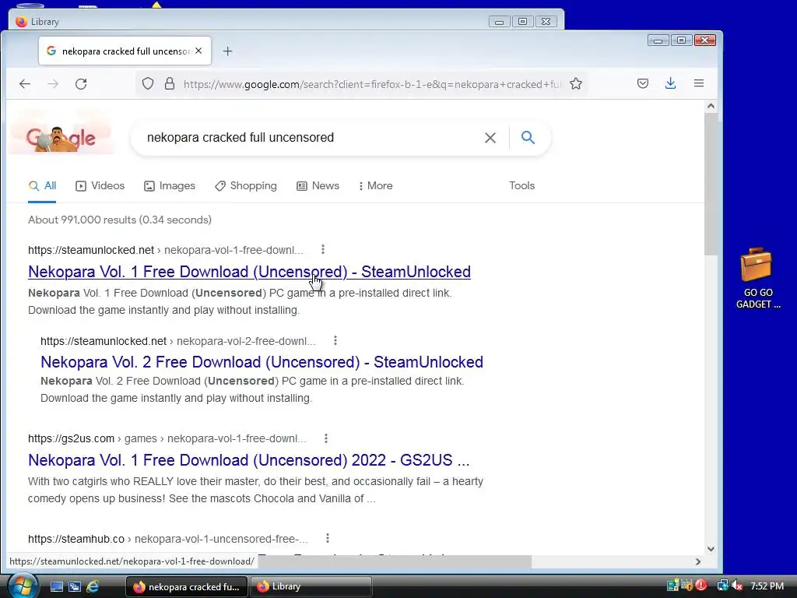Bookmark this page with the star icon

[575, 83]
